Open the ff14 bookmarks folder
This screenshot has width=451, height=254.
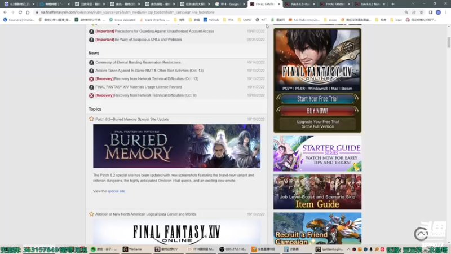(x=228, y=20)
